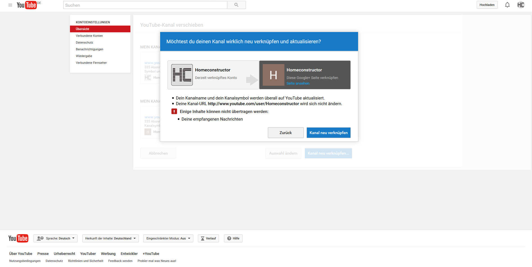
Task: Click the YouTube-Kanal verschieben heading
Action: coord(172,25)
